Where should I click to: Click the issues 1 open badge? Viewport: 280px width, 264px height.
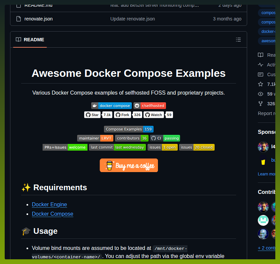point(163,147)
